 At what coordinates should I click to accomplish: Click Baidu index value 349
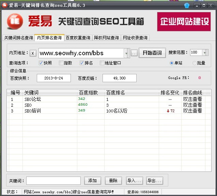point(81,110)
